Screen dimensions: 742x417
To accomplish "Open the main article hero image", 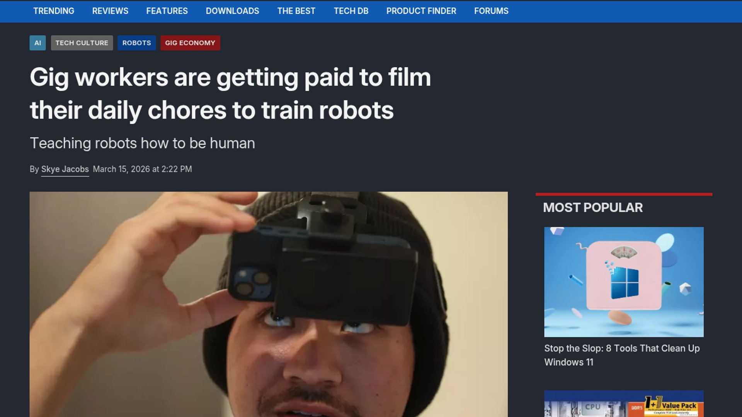I will coord(269,304).
